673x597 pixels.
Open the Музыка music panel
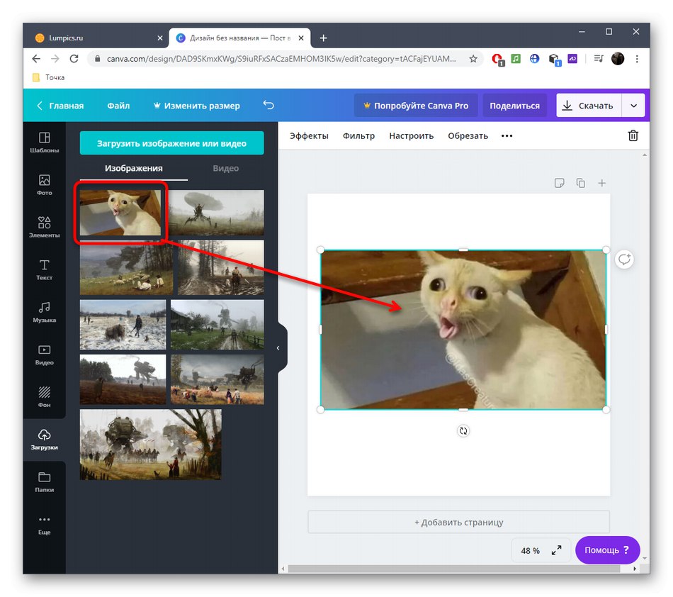44,312
